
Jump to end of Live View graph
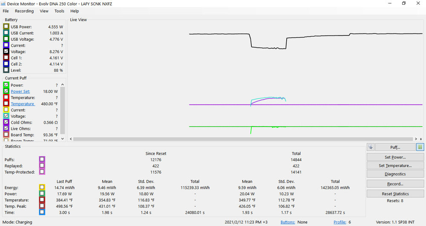421,139
